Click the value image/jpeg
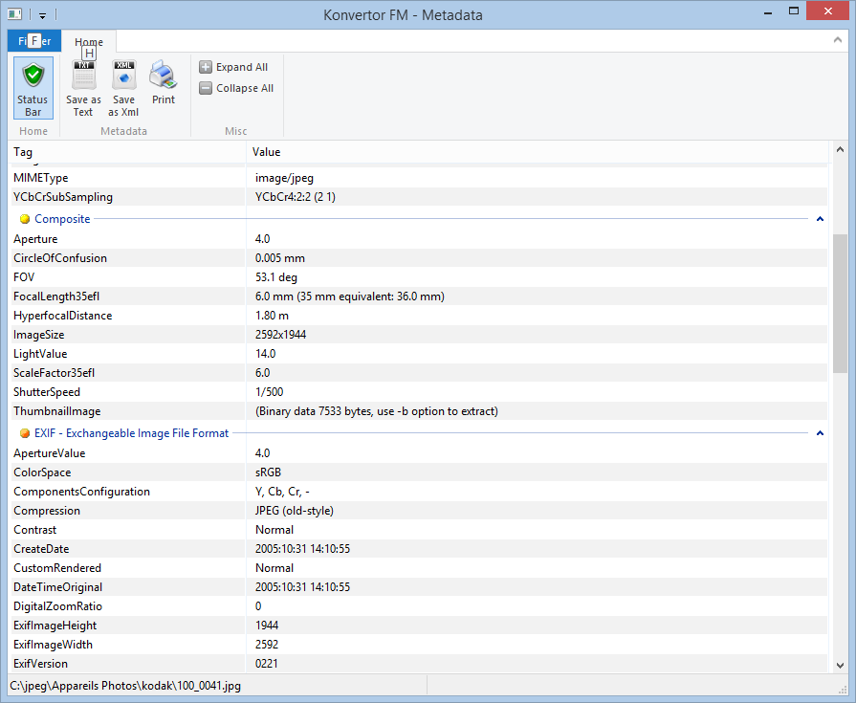856x703 pixels. (x=284, y=178)
